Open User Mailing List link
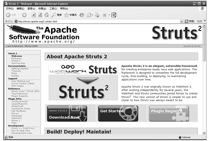Viewport: 209px width, 141px height. (x=21, y=81)
